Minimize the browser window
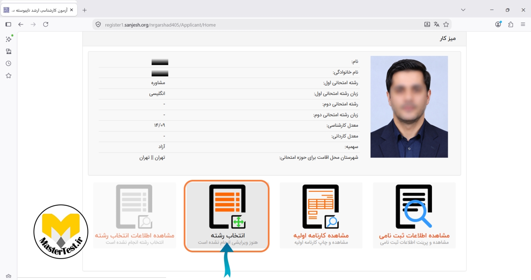Screen dimensions: 531x280 pyautogui.click(x=492, y=10)
